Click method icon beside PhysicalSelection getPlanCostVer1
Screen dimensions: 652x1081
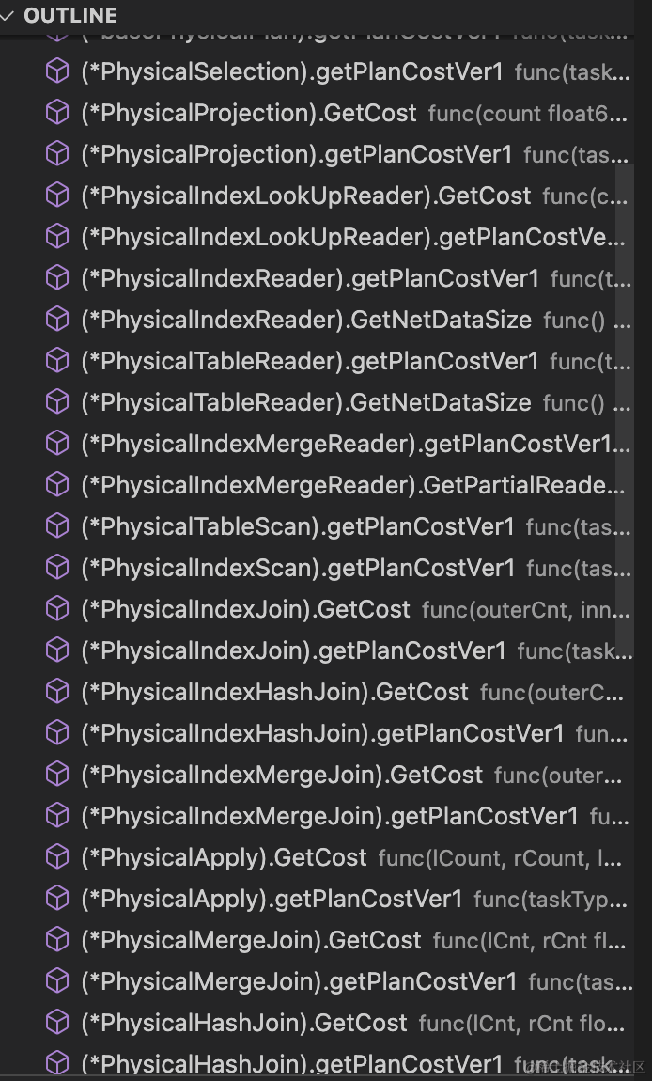pos(58,71)
